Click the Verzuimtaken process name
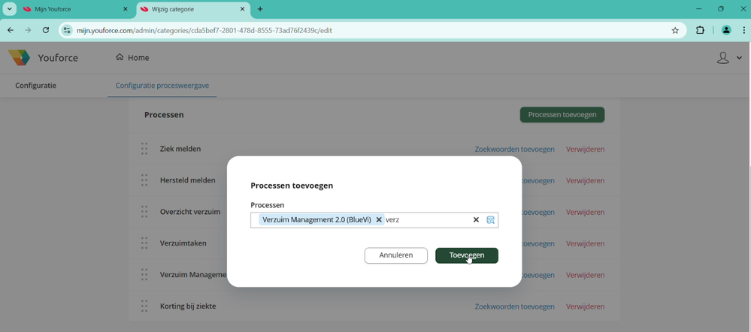The height and width of the screenshot is (332, 751). coord(183,243)
